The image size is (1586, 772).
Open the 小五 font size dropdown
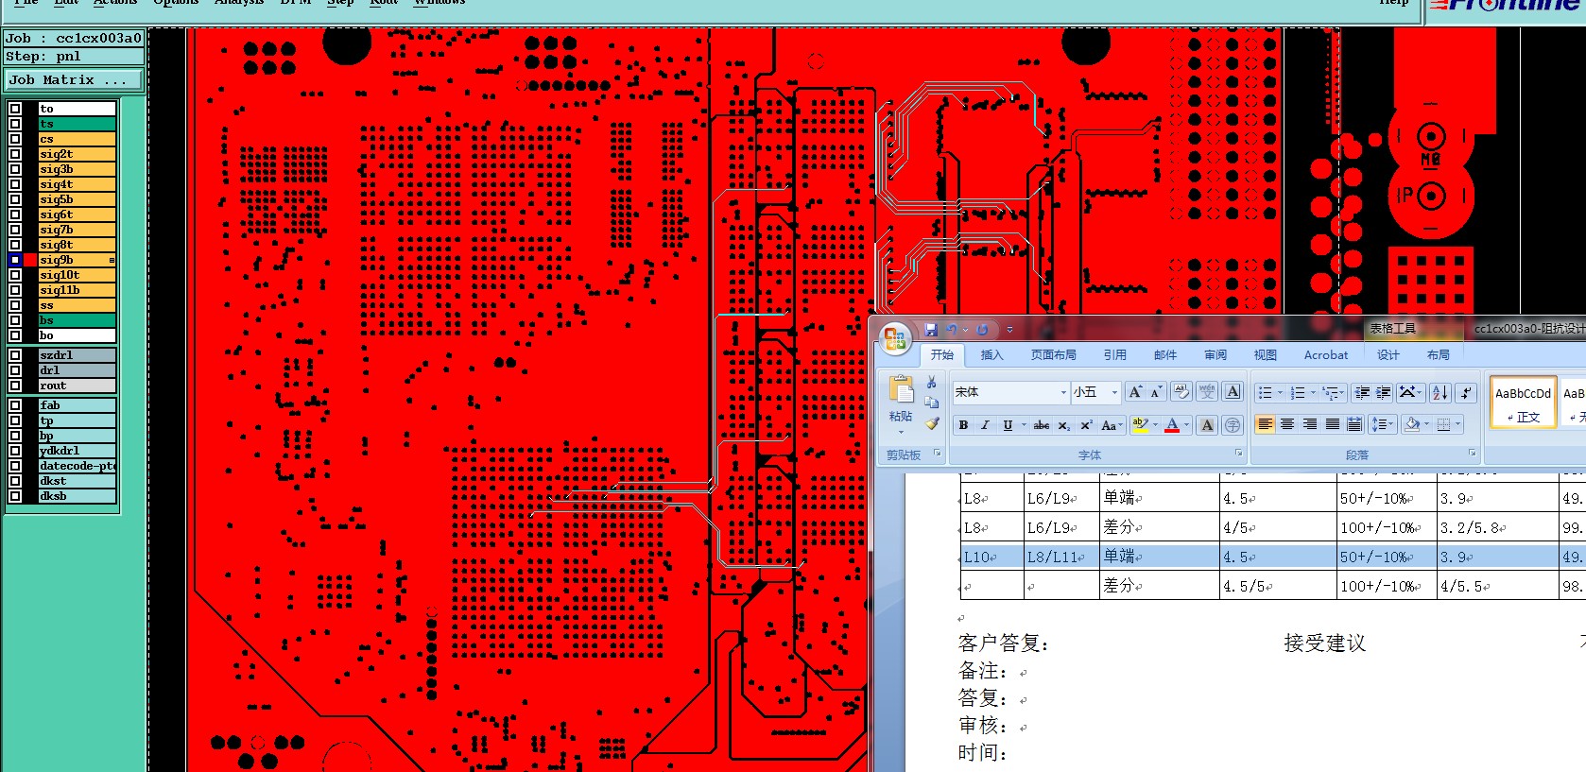pos(1114,392)
